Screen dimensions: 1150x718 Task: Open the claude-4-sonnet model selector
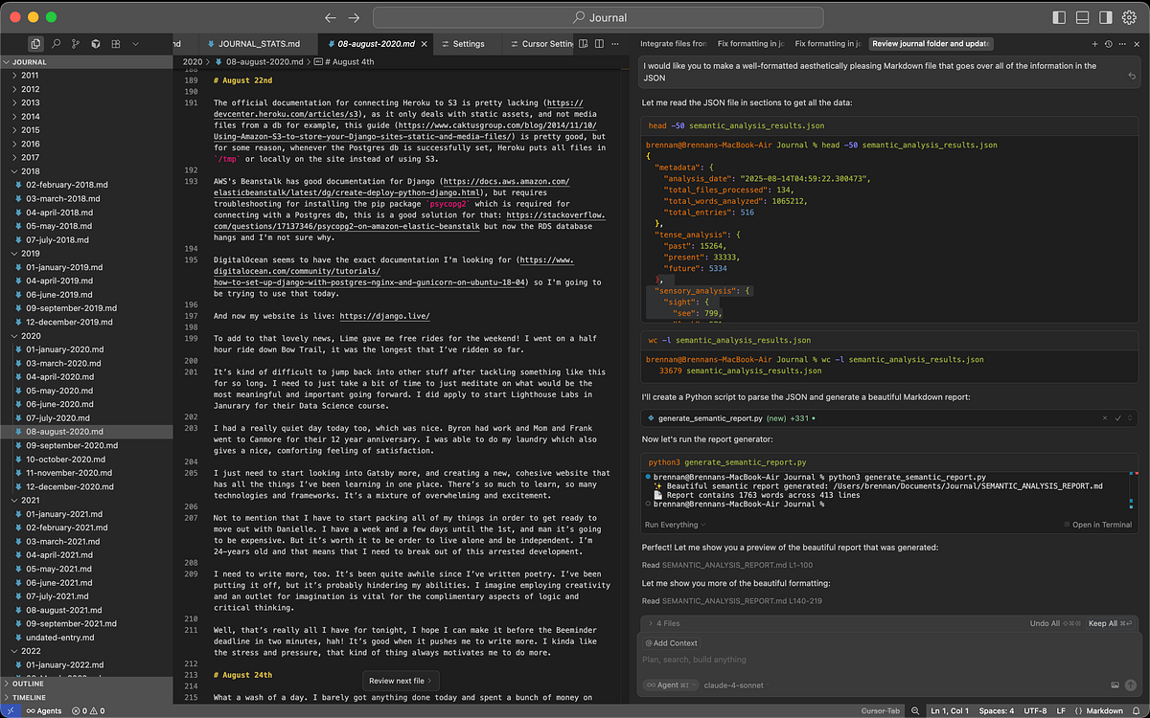point(736,685)
